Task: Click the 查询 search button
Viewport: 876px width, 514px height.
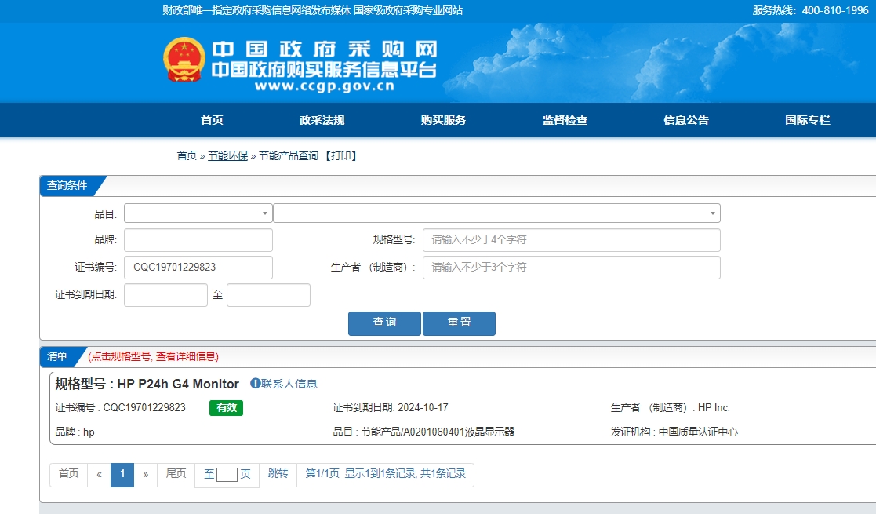Action: tap(384, 323)
